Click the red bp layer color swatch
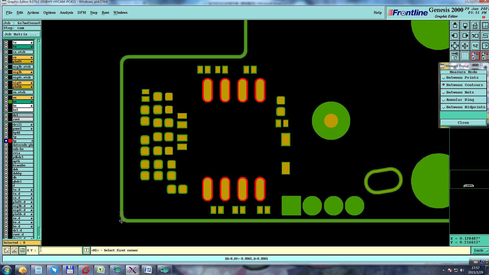 (x=10, y=141)
